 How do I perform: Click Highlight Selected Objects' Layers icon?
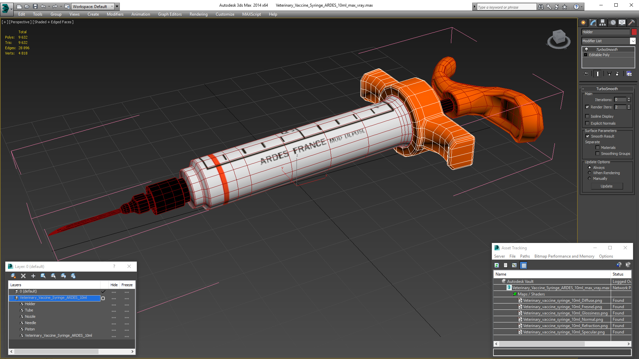click(x=53, y=276)
